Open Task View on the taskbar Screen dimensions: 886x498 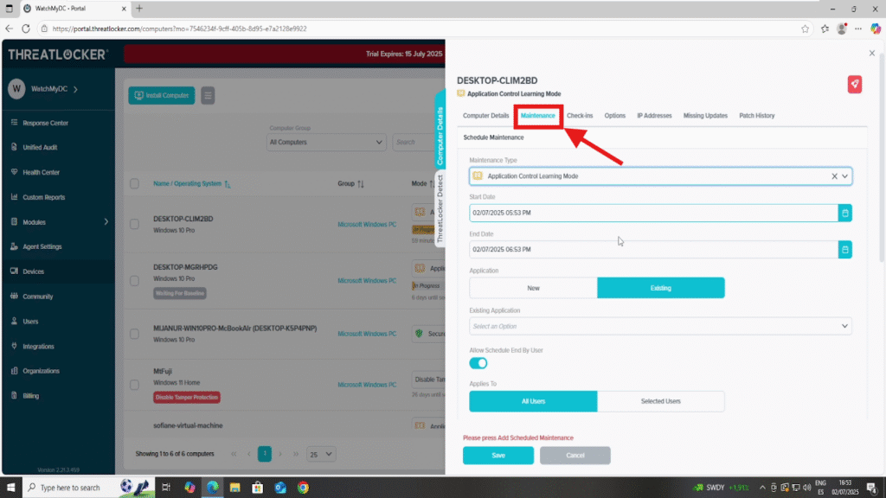(x=166, y=488)
